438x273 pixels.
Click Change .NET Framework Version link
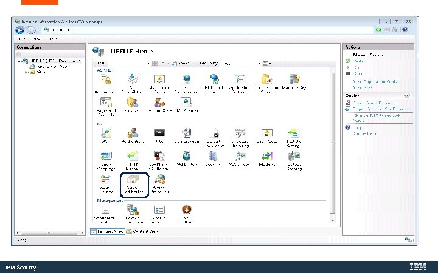pos(377,118)
